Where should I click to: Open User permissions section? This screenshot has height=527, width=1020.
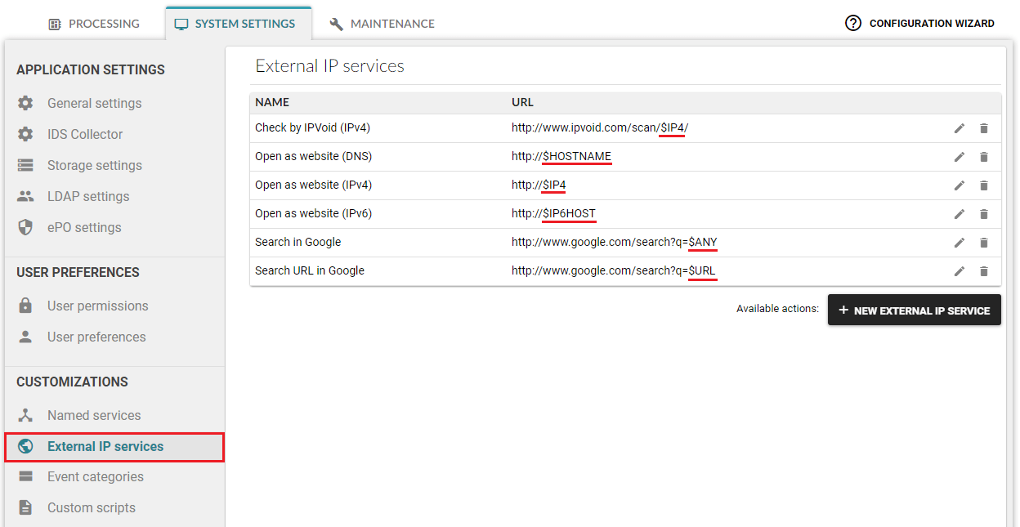(97, 306)
